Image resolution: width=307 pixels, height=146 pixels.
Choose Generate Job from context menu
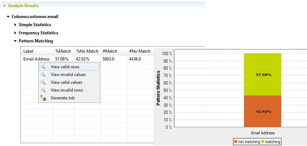coord(62,98)
